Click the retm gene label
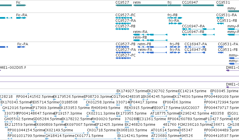The height and width of the screenshot is (140, 239). [x=137, y=3]
